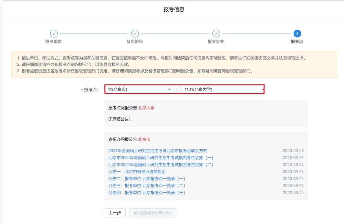
Task: Open the 1101(北京大学) exam site dropdown
Action: tap(220, 89)
